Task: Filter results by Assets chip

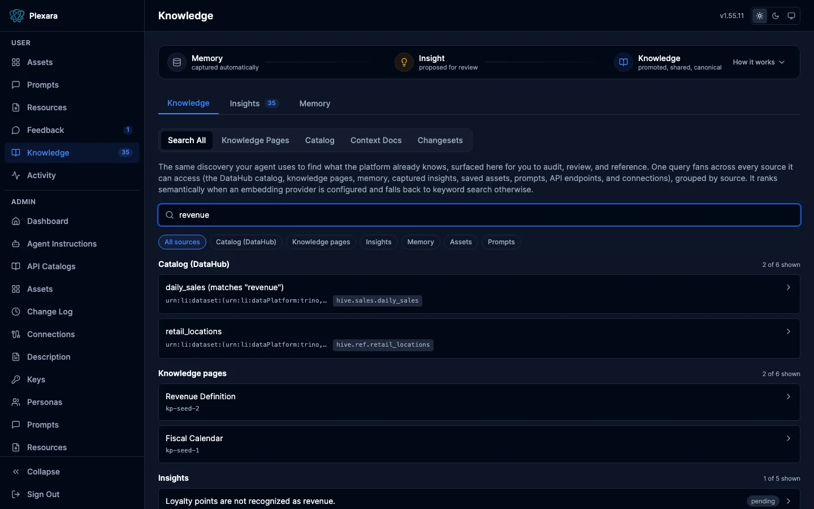Action: 461,242
